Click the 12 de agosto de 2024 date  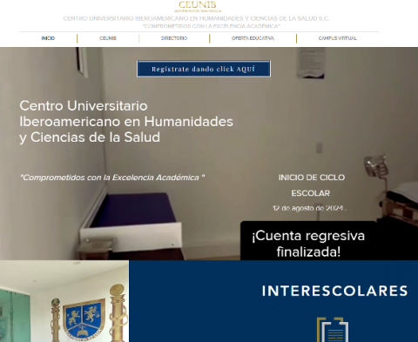309,208
